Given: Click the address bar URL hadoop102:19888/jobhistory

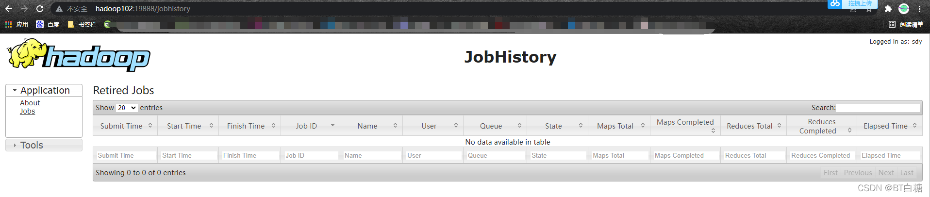Looking at the screenshot, I should click(x=143, y=9).
